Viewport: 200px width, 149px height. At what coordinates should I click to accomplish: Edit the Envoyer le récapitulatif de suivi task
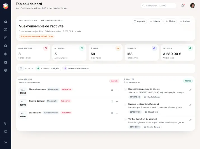[x=190, y=105]
